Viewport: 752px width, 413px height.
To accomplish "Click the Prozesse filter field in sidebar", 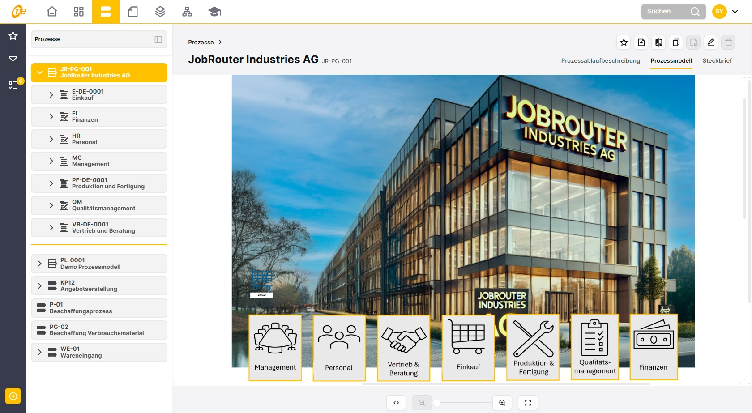I will tap(99, 39).
